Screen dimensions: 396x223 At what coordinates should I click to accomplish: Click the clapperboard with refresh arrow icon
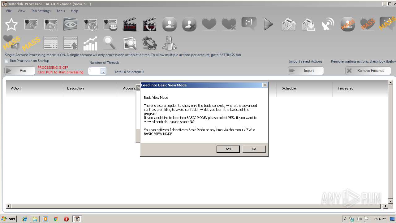tap(150, 24)
